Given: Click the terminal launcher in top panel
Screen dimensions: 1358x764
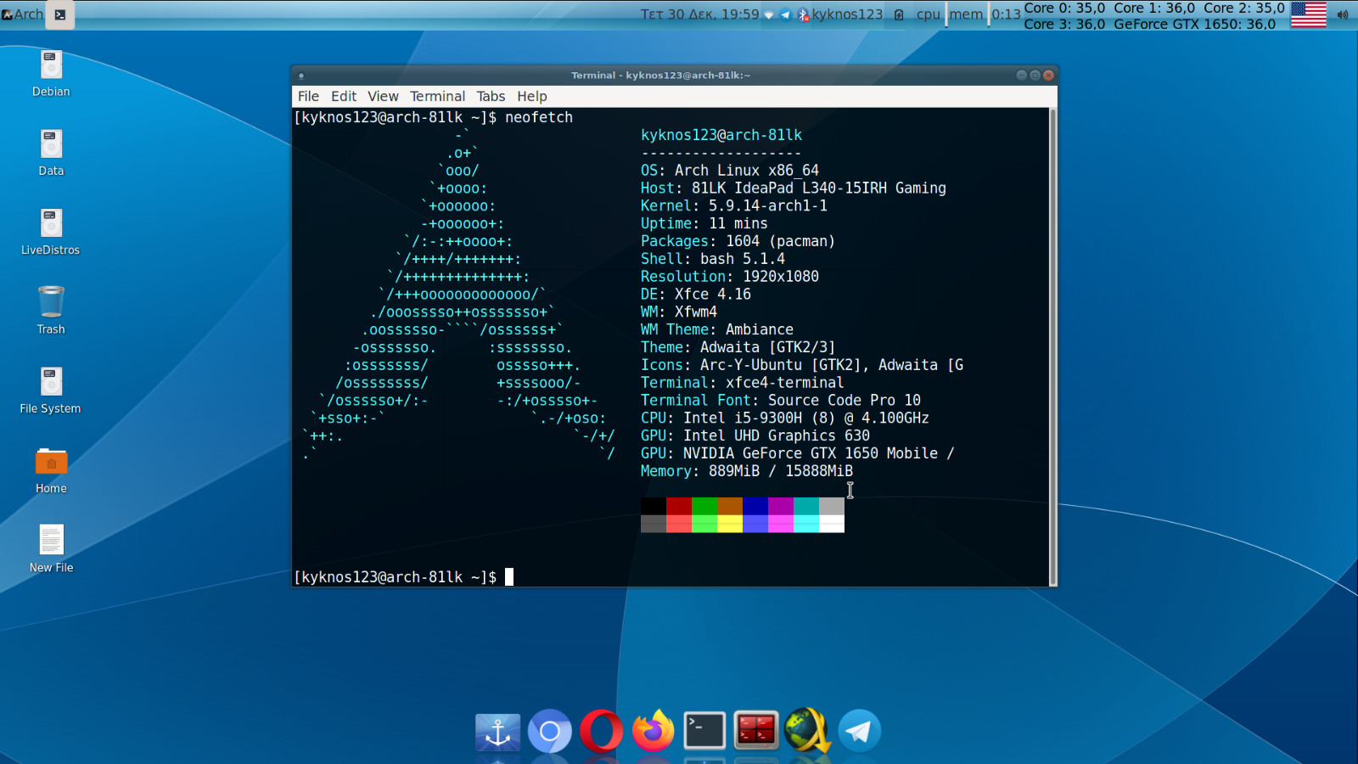Looking at the screenshot, I should pos(60,14).
